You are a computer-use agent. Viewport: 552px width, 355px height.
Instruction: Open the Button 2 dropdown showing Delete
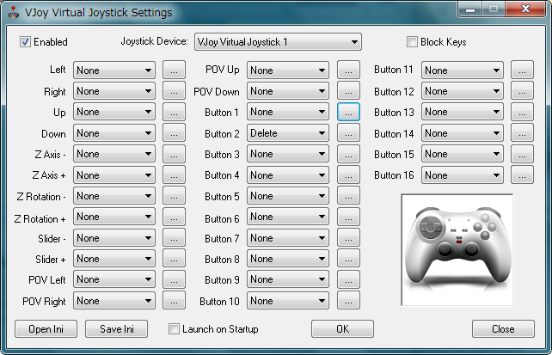coord(288,133)
